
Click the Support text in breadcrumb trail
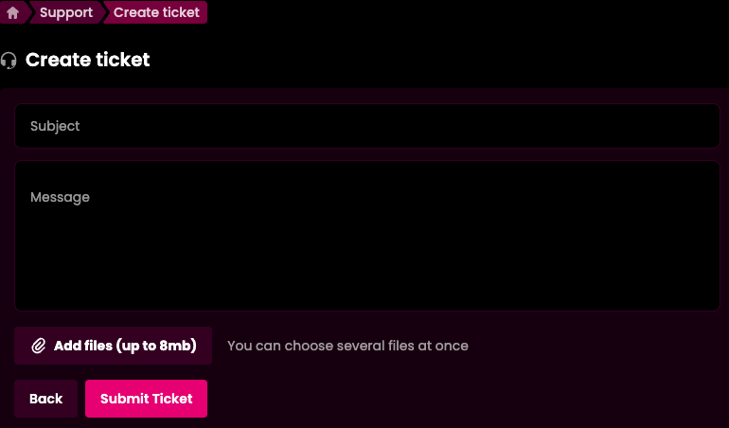pyautogui.click(x=66, y=12)
